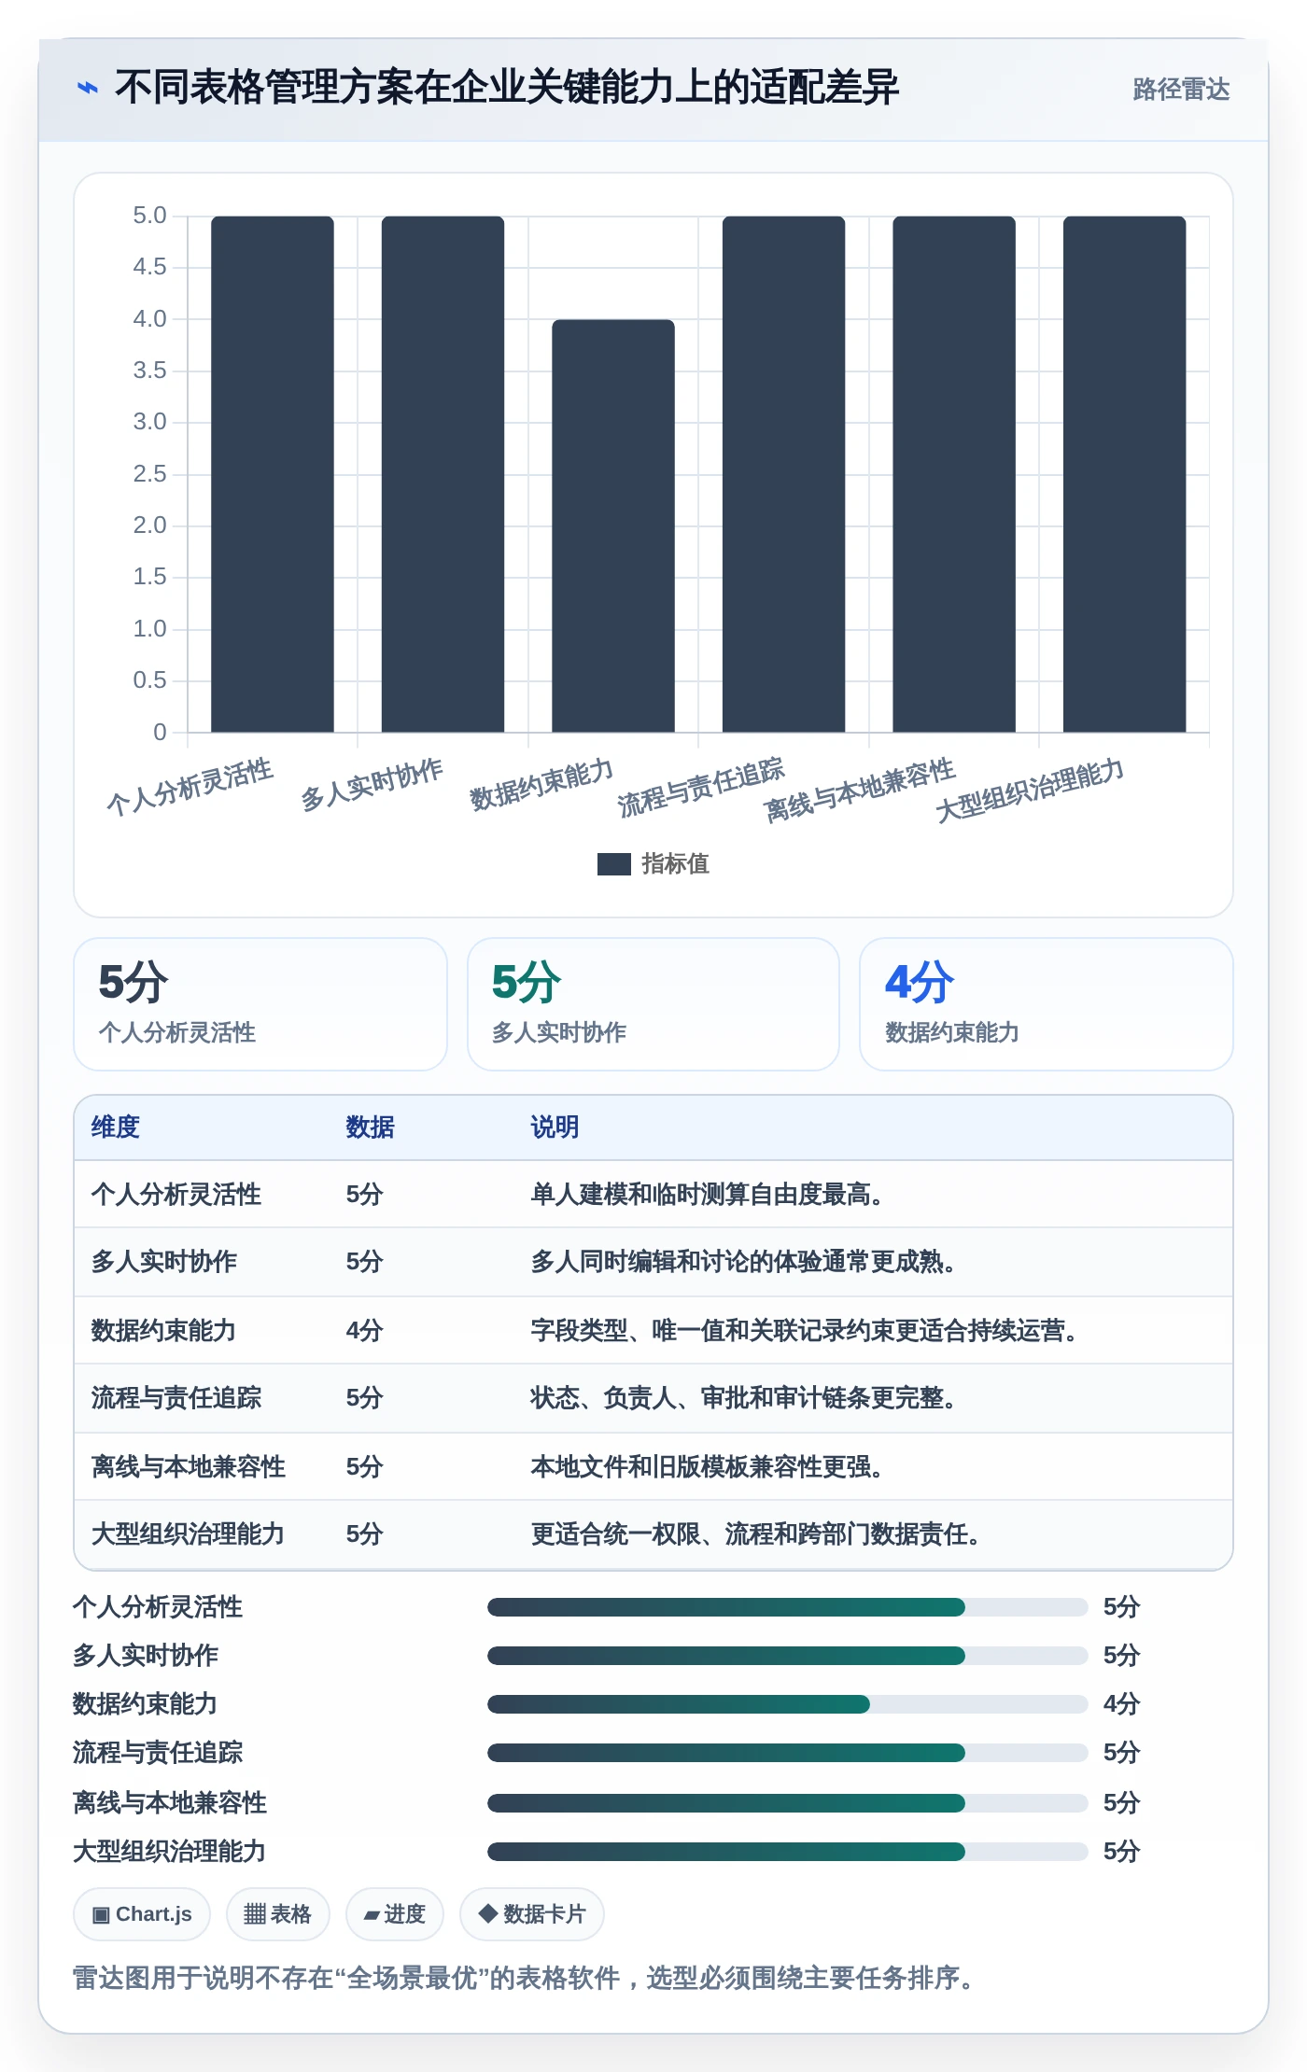Select the 流程与责任追踪 table row name
Screen dimensions: 1307x2072
pyautogui.click(x=176, y=1398)
